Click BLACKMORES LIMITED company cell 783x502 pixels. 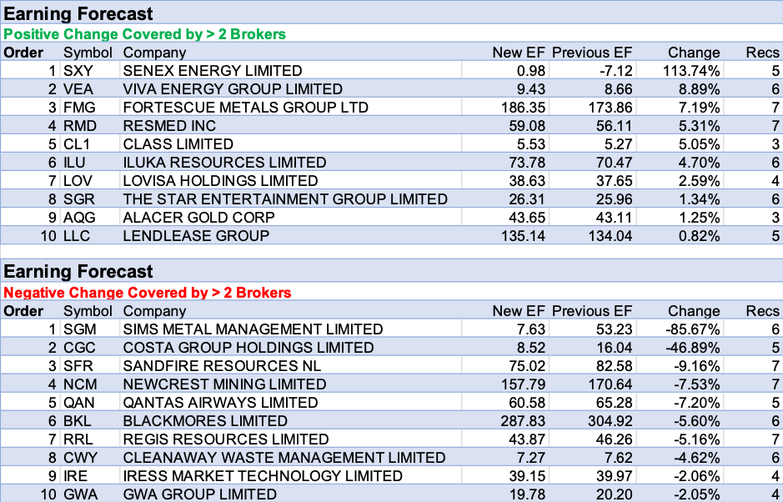pyautogui.click(x=205, y=421)
